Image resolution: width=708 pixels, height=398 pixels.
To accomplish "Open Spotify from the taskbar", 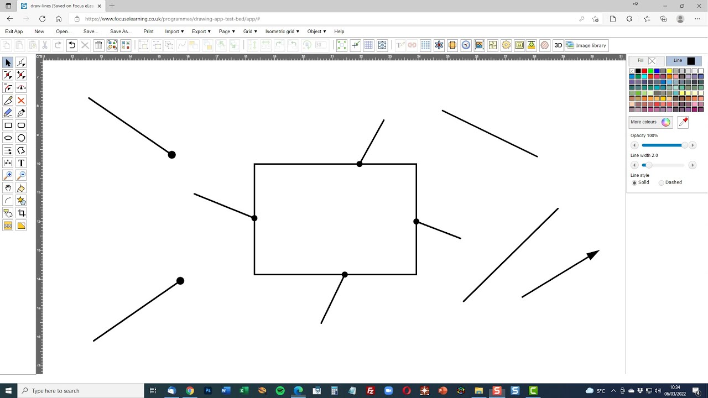I will coord(280,391).
